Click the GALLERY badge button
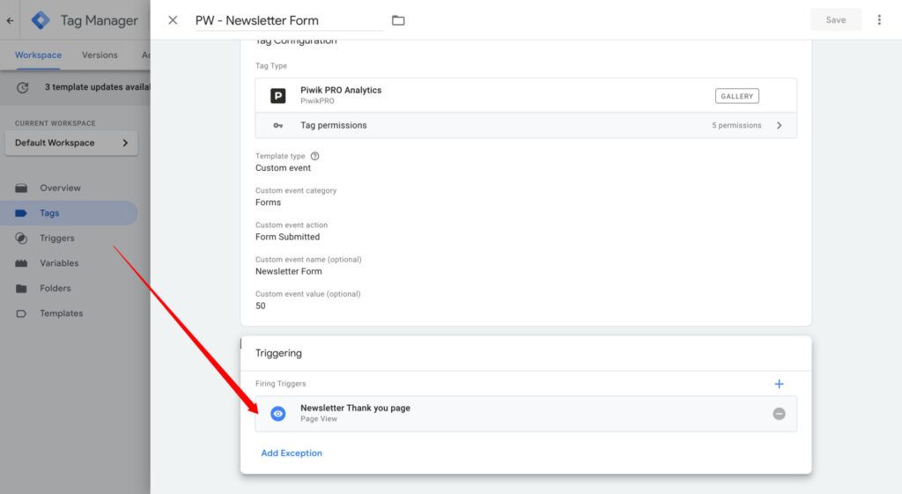 (x=736, y=96)
